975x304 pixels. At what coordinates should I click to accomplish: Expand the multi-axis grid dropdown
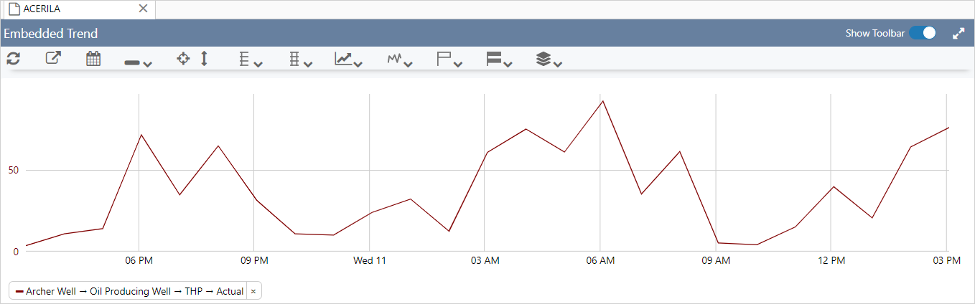tap(300, 60)
